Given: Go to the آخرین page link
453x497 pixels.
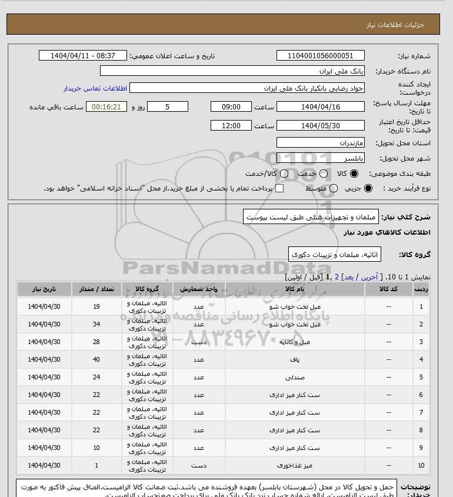Looking at the screenshot, I should pyautogui.click(x=369, y=277).
